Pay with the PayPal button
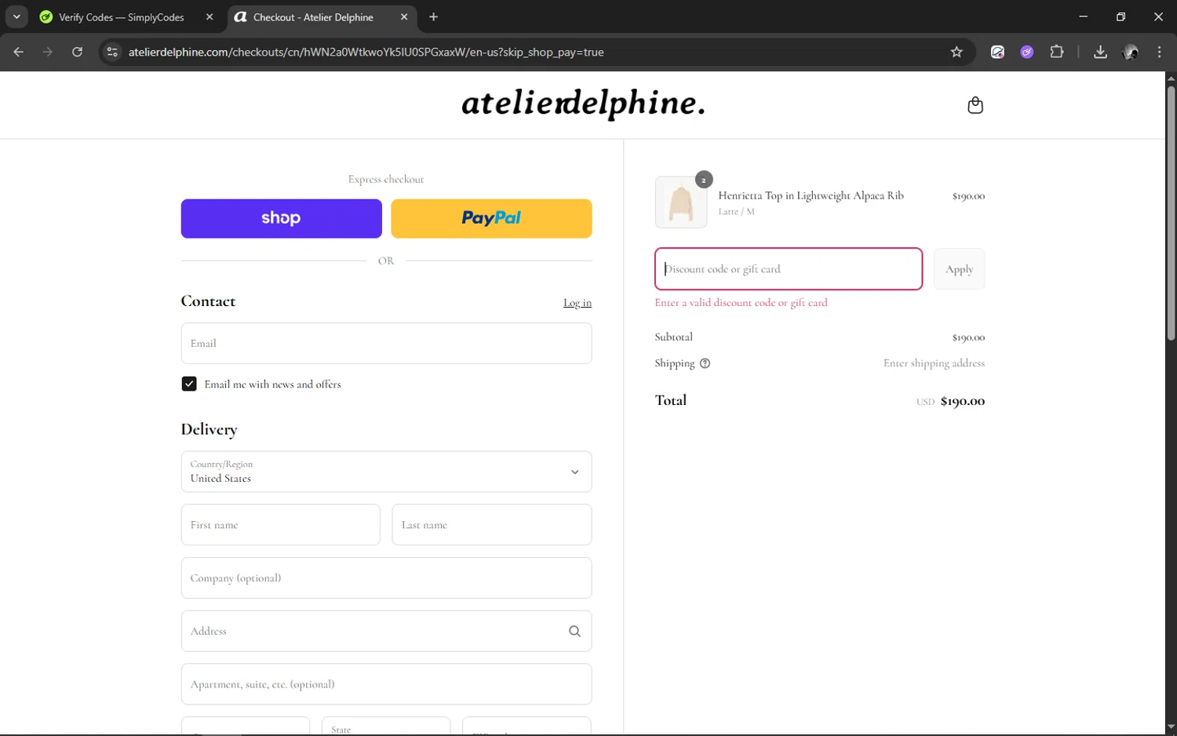1177x736 pixels. tap(491, 218)
